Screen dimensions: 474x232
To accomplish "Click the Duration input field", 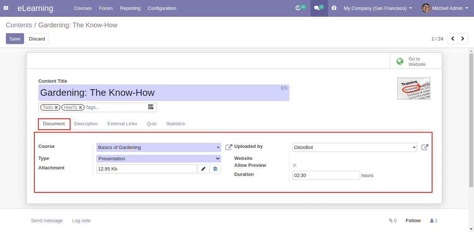I will click(326, 175).
